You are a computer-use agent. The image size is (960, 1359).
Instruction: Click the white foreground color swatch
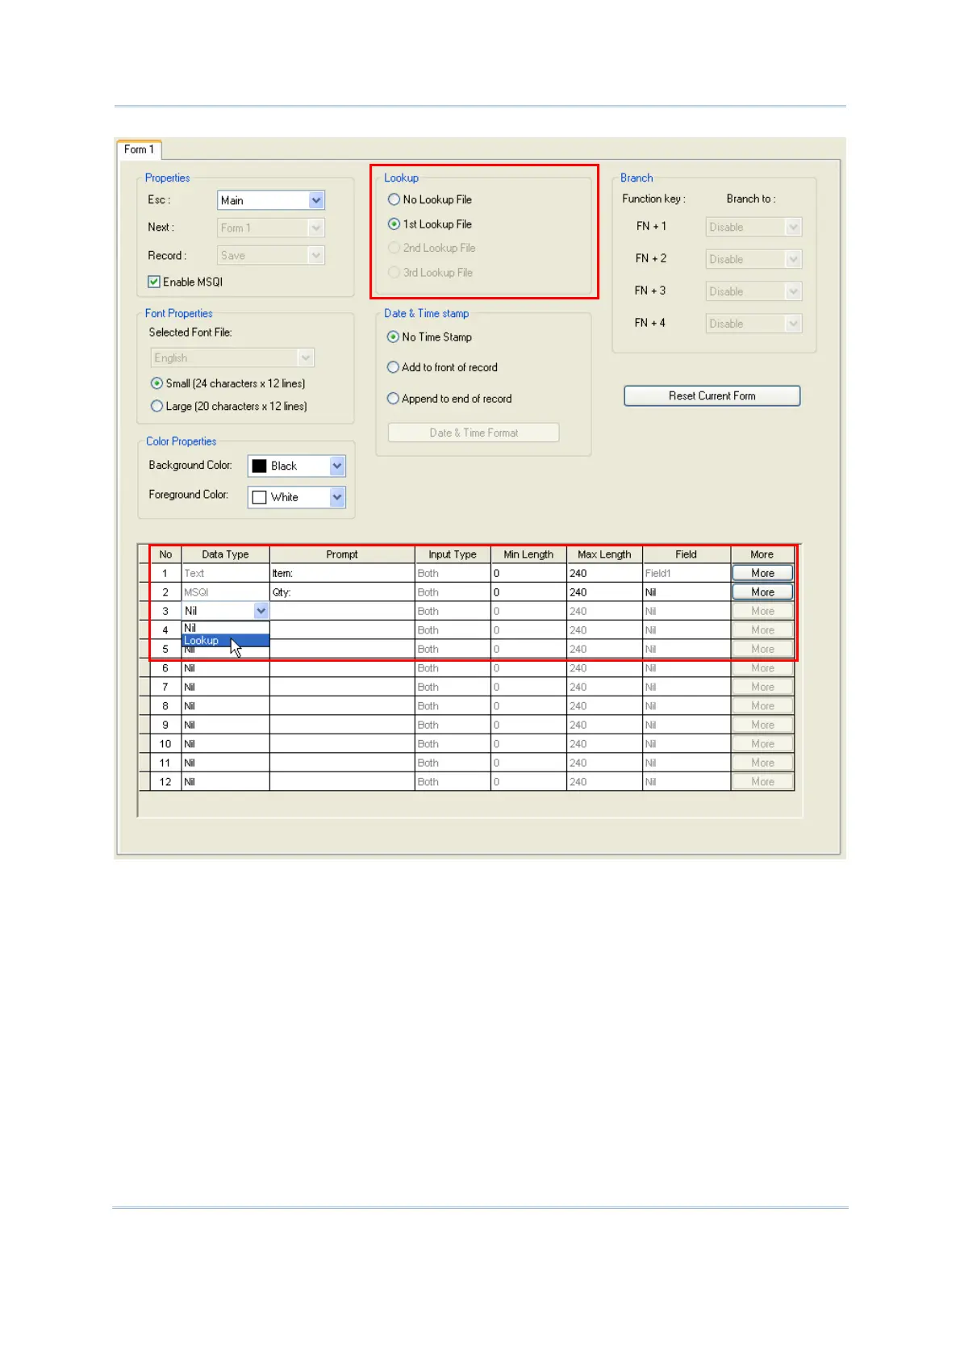pyautogui.click(x=259, y=497)
